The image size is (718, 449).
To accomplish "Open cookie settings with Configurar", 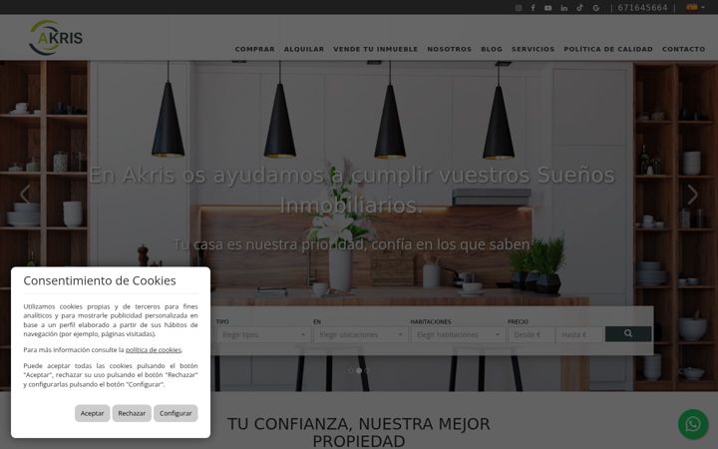I will [176, 413].
